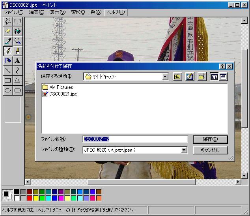
Task: Open the ファイル(F) menu
Action: (x=14, y=12)
